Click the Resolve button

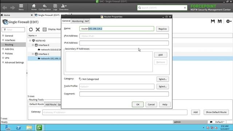coord(162,29)
